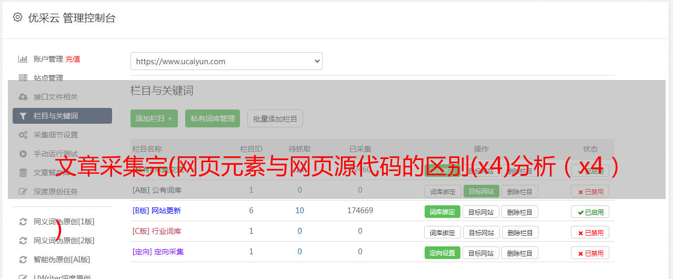This screenshot has width=673, height=279.
Task: Click the refresh icon for 同义词伪原创[1版]
Action: (23, 222)
